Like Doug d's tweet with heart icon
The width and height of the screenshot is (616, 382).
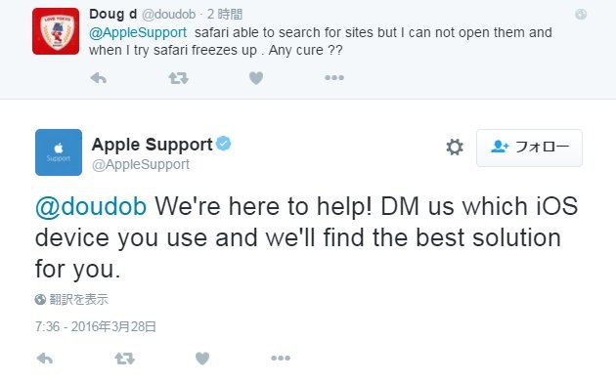[x=256, y=78]
